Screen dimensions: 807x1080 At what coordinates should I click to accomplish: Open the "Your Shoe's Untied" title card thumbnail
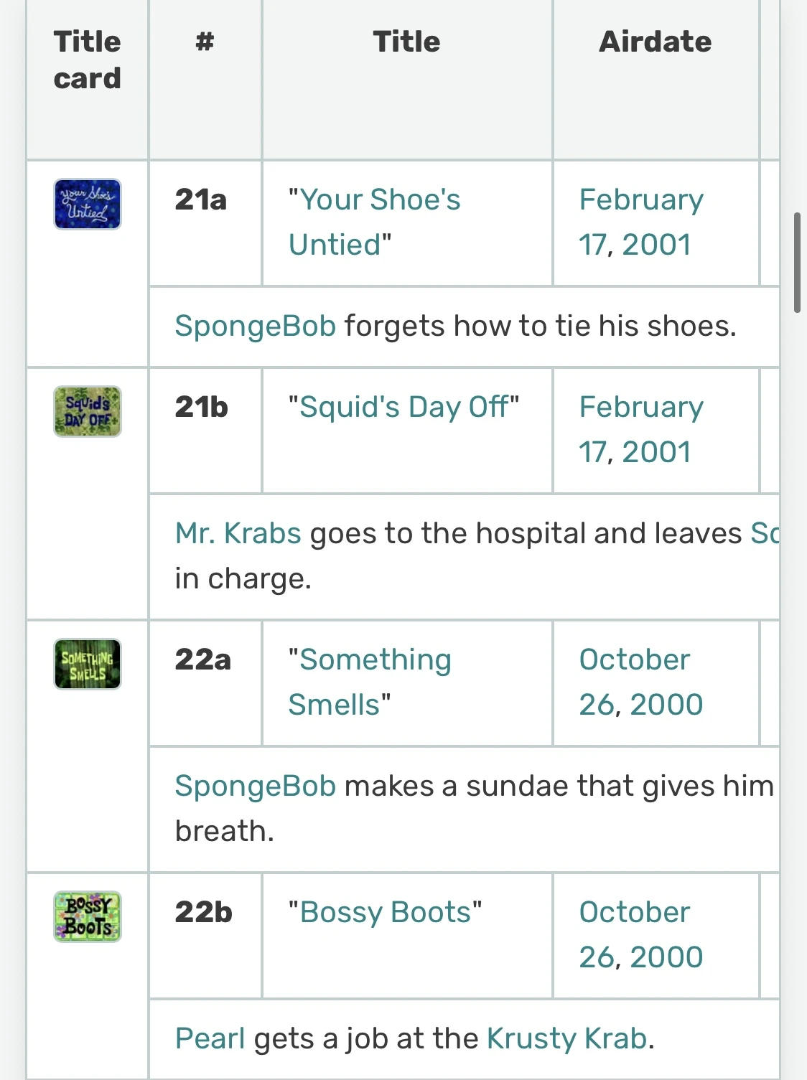(88, 205)
